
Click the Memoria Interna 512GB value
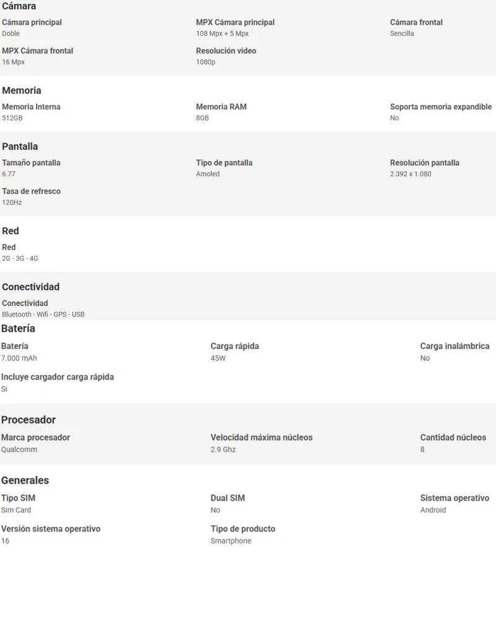(x=12, y=118)
